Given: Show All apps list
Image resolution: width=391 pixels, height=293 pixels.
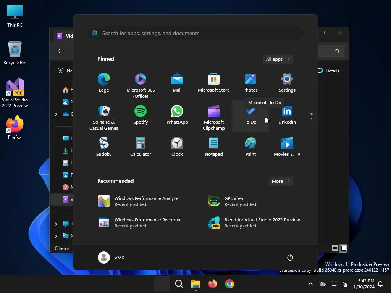Looking at the screenshot, I should click(x=278, y=59).
